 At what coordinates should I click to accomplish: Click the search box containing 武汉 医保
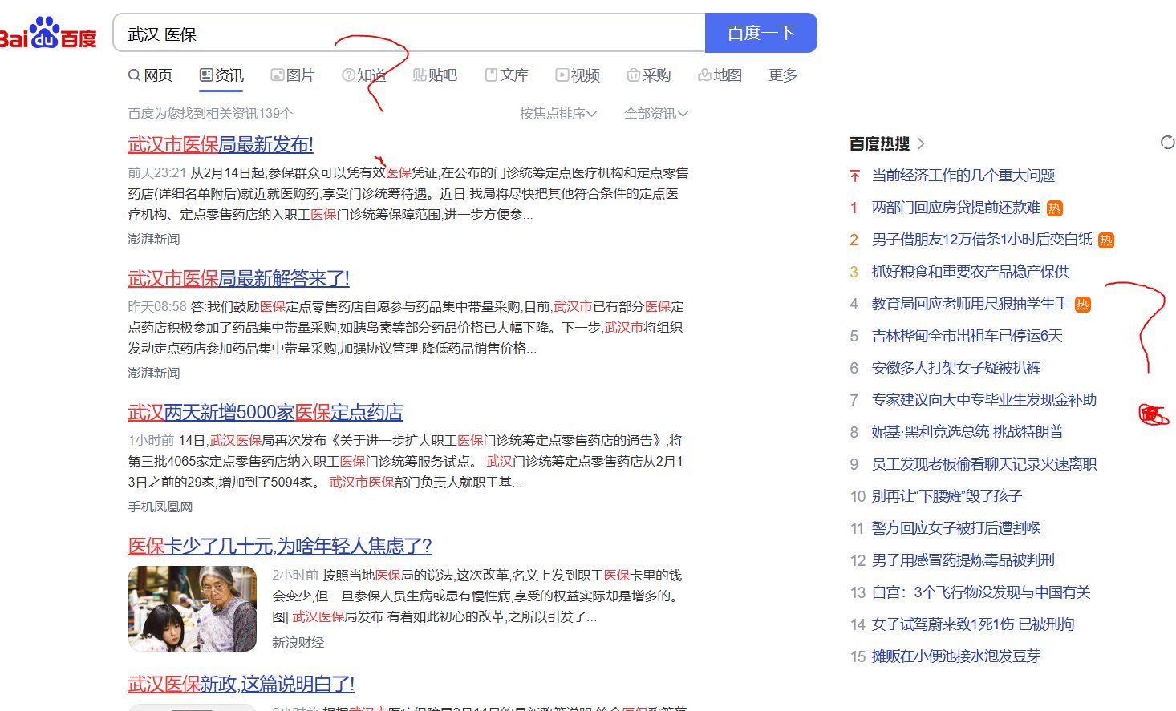pyautogui.click(x=409, y=33)
